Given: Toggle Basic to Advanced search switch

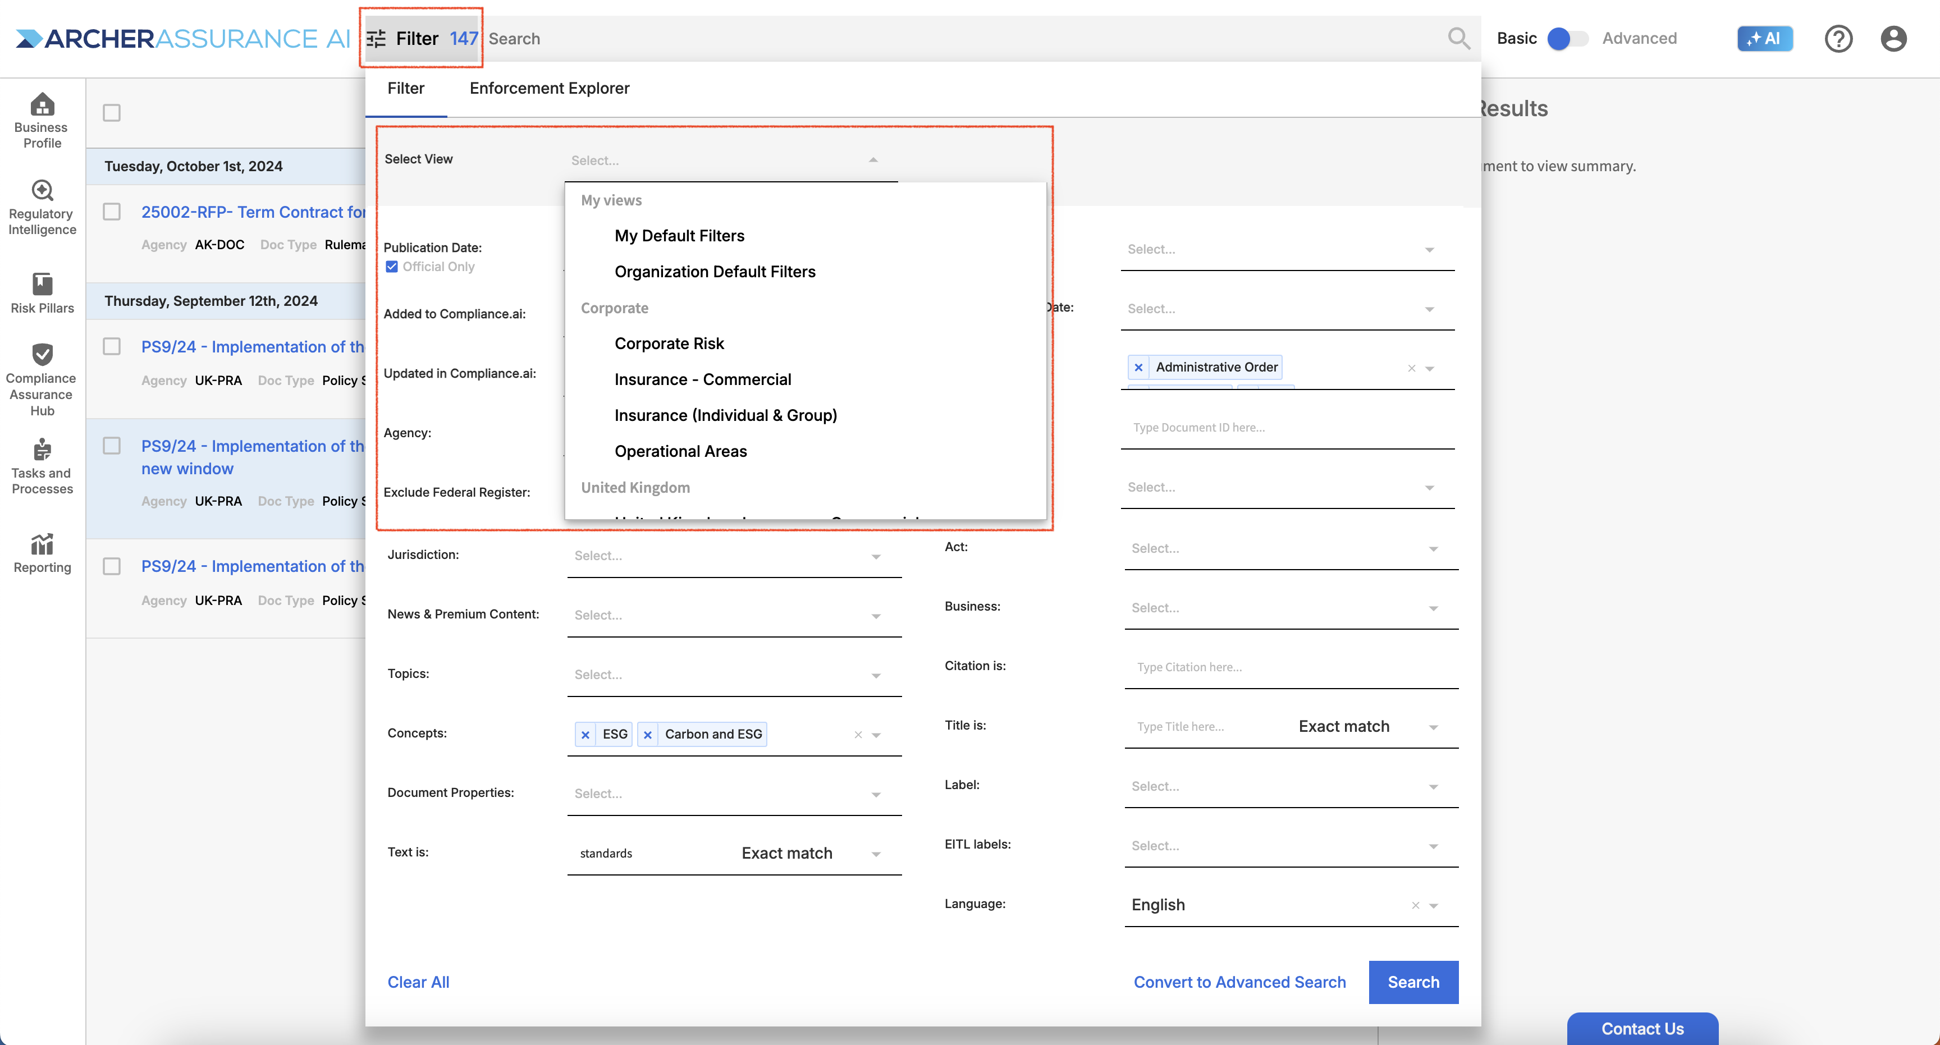Looking at the screenshot, I should click(x=1567, y=38).
